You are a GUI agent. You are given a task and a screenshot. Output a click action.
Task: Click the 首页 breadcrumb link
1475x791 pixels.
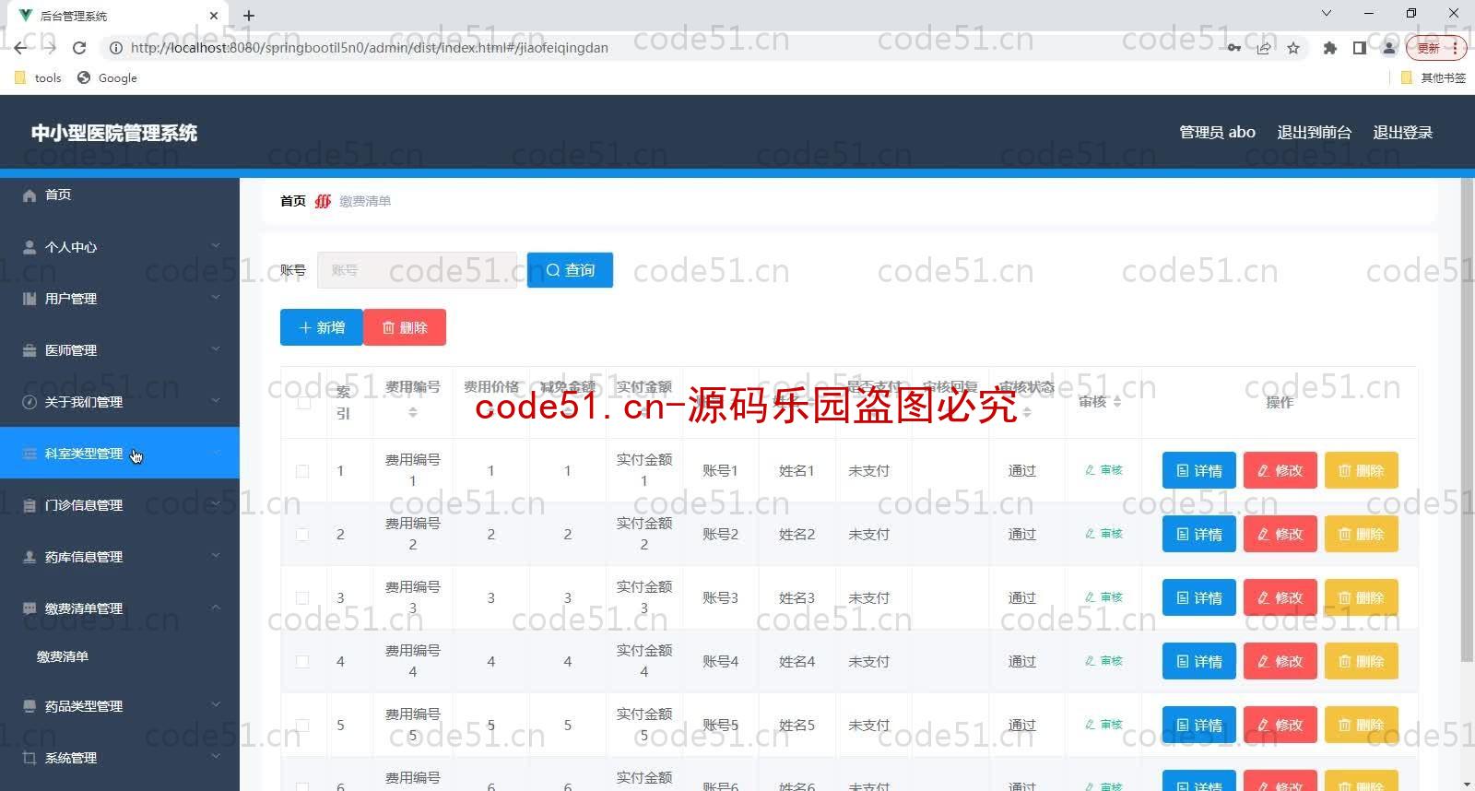(293, 201)
